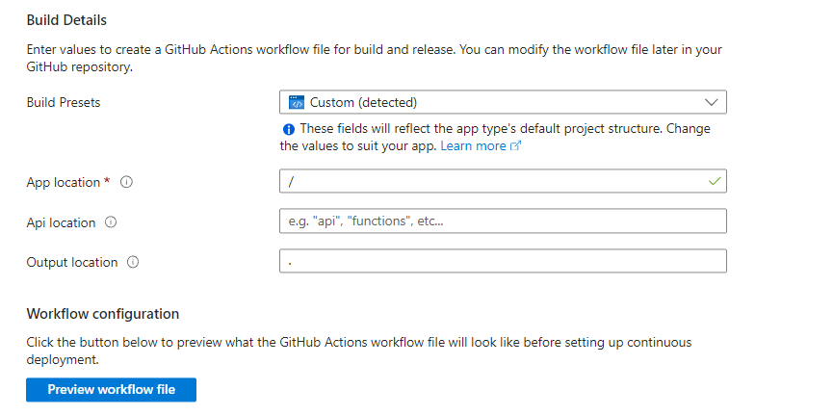Click the Api location info icon
This screenshot has height=416, width=833.
click(110, 222)
